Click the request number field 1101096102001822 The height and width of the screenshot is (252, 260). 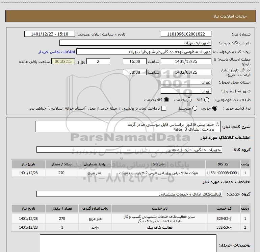186,34
